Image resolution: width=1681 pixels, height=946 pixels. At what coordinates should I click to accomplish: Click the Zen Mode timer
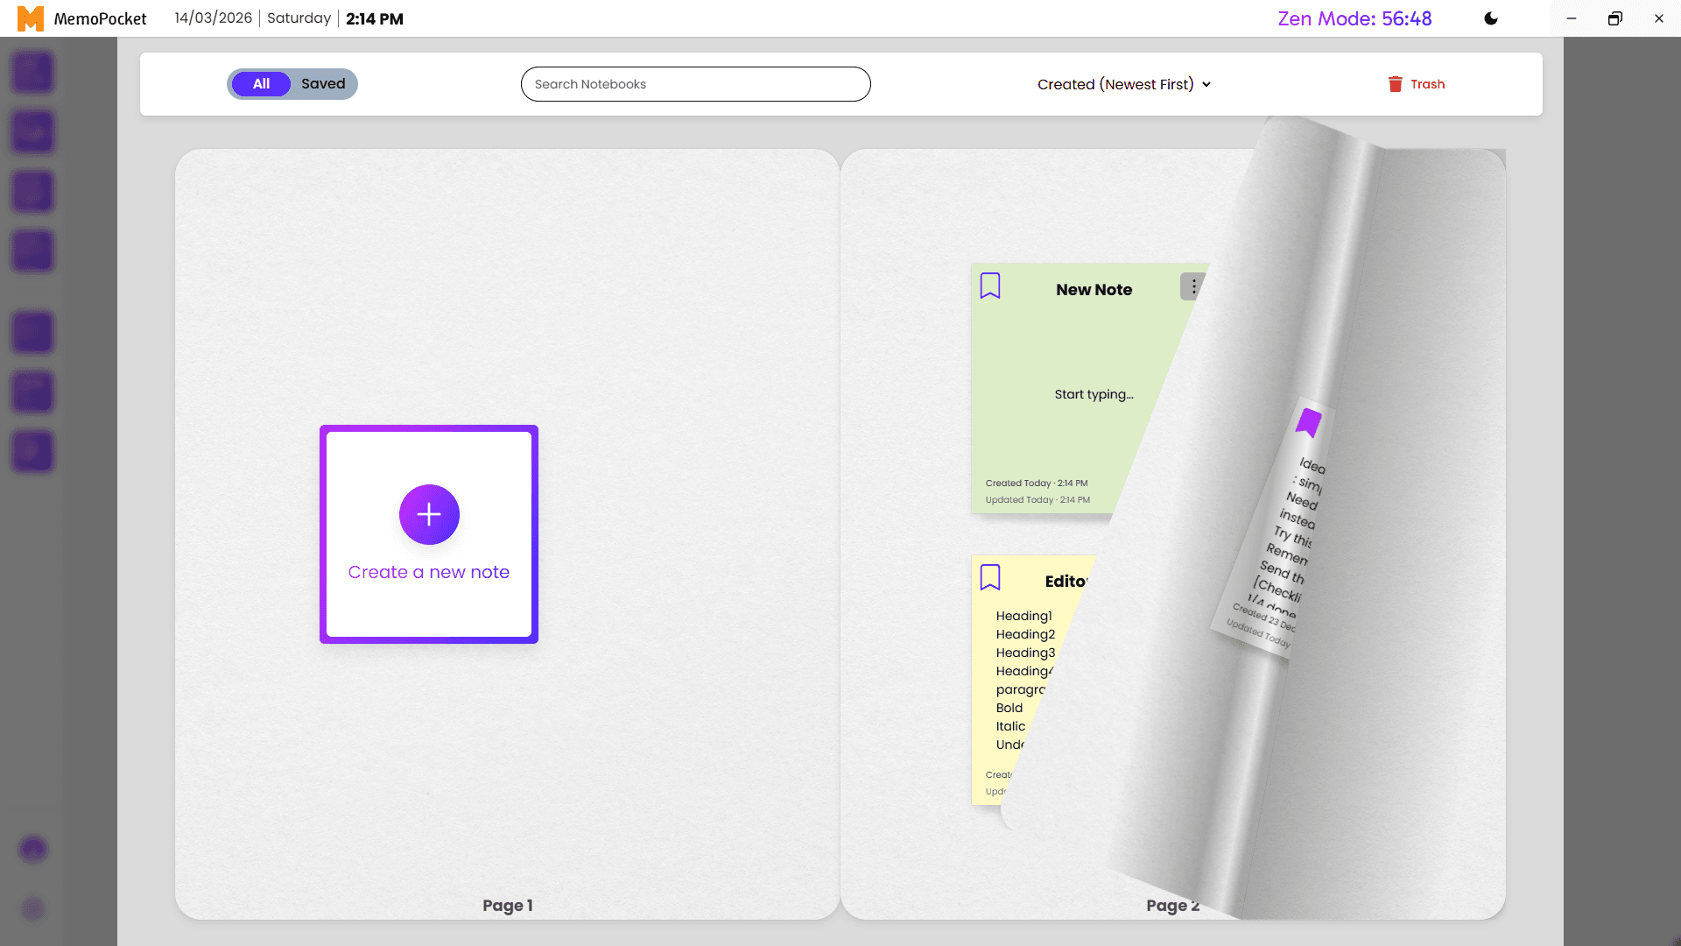[x=1354, y=18]
